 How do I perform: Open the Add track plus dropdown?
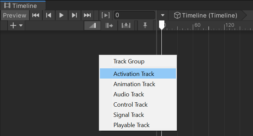tap(16, 26)
